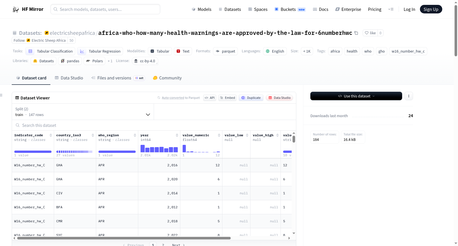Image resolution: width=458 pixels, height=246 pixels.
Task: Click the Duplicate button
Action: pos(251,98)
